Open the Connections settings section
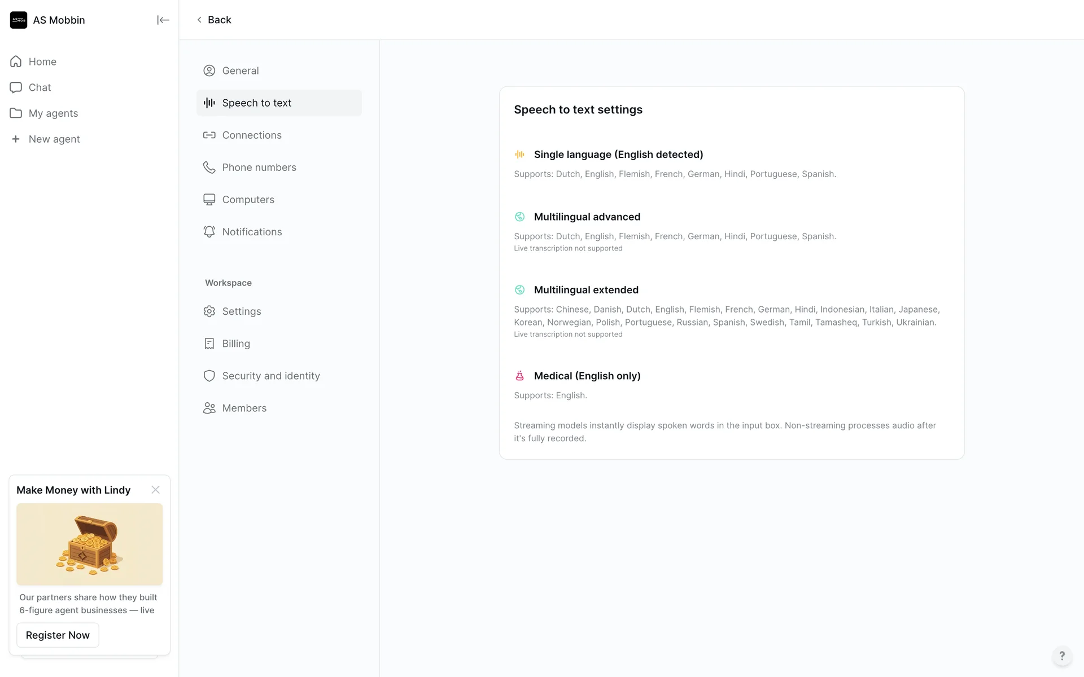The image size is (1084, 677). coord(251,135)
